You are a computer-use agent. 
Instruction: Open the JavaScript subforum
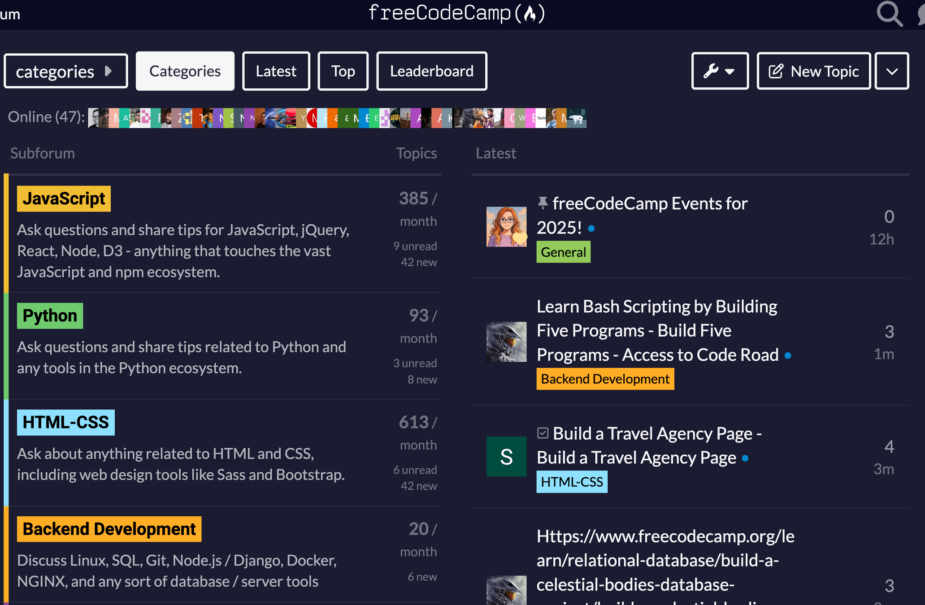pyautogui.click(x=64, y=199)
